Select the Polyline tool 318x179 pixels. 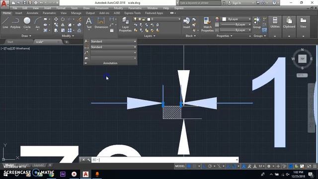click(x=15, y=23)
